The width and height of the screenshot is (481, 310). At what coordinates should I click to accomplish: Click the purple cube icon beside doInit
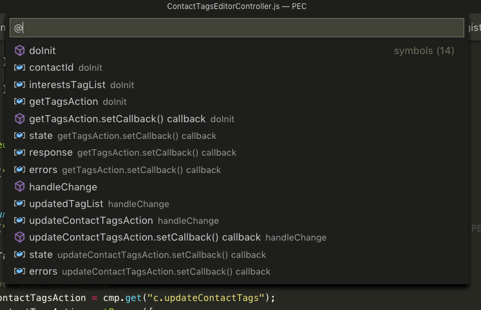(x=19, y=51)
